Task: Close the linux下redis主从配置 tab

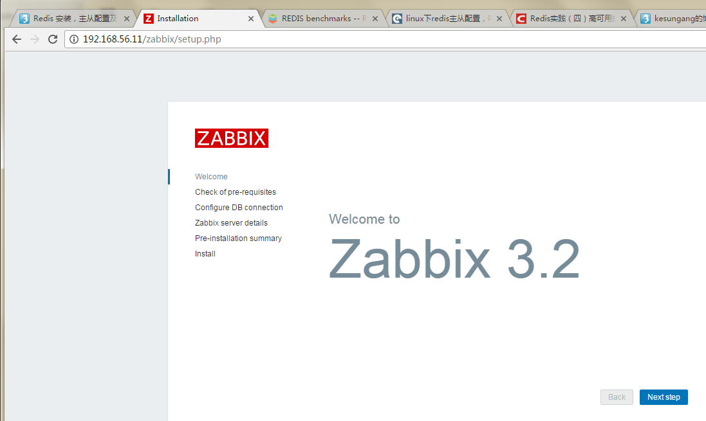Action: (x=499, y=19)
